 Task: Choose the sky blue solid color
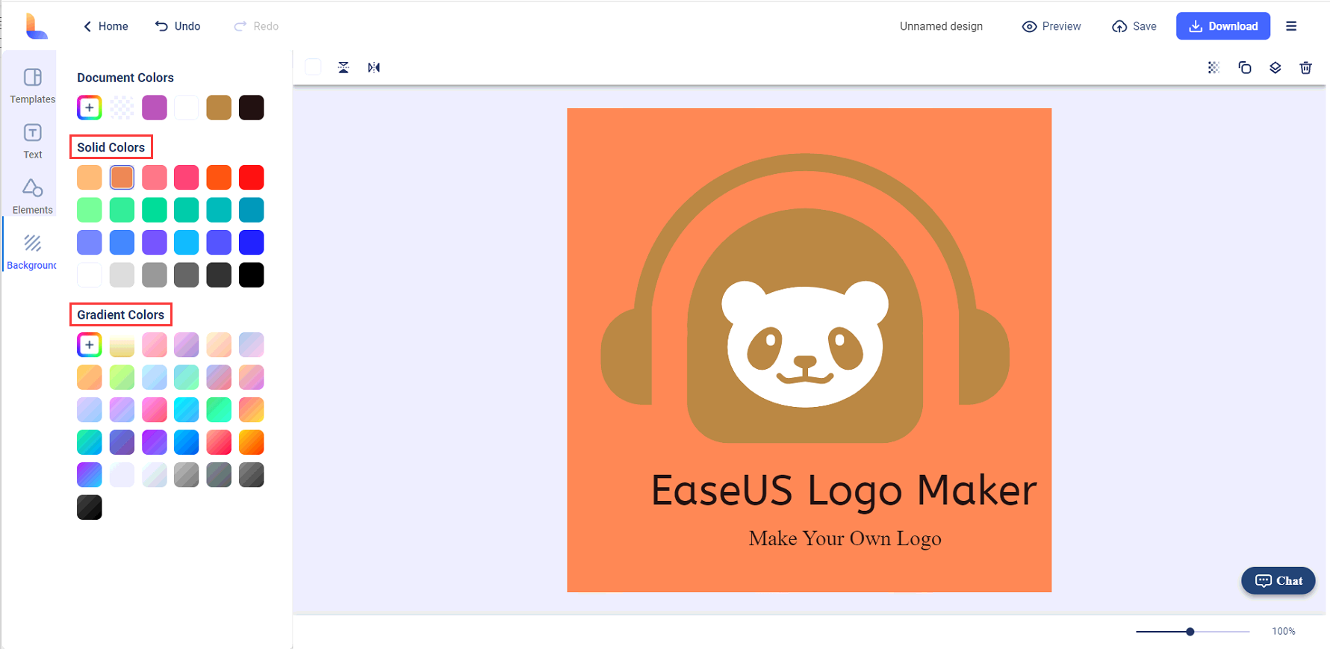click(x=187, y=243)
